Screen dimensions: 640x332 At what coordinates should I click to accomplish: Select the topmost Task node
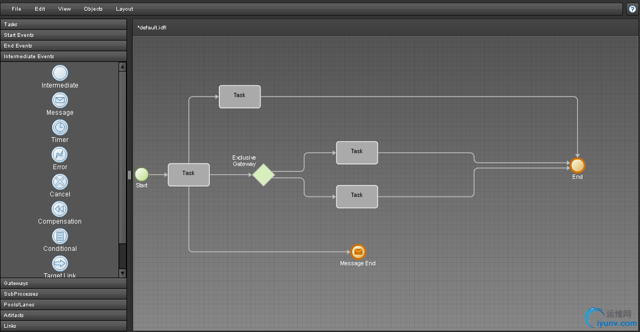[240, 97]
